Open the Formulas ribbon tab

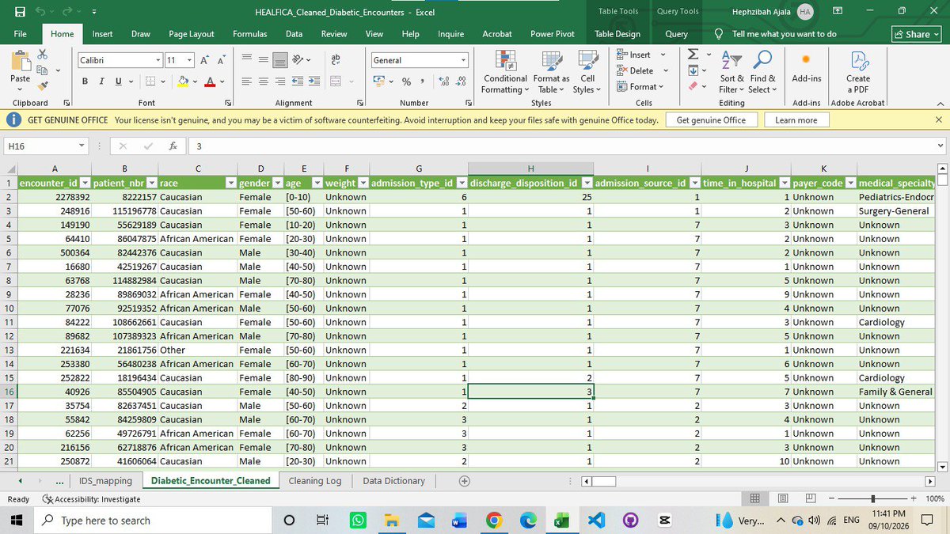click(x=249, y=34)
